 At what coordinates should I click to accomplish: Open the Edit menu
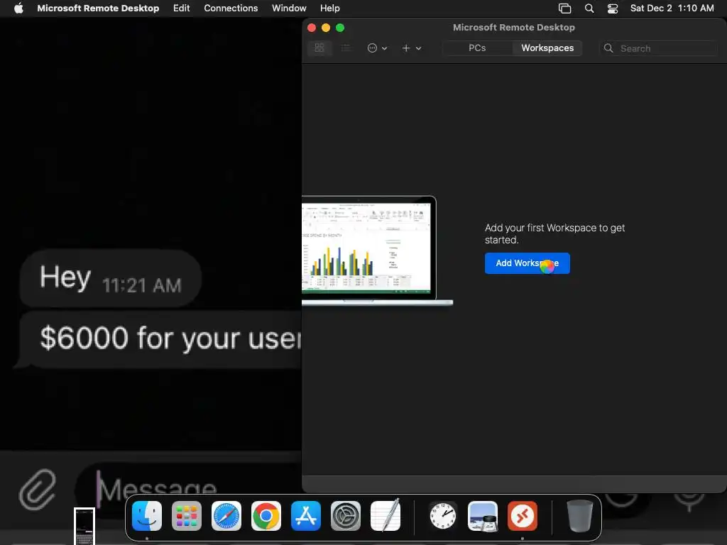coord(181,9)
